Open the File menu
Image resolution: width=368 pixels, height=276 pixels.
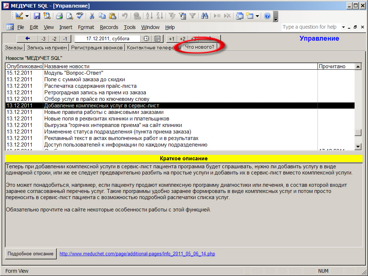coord(21,27)
